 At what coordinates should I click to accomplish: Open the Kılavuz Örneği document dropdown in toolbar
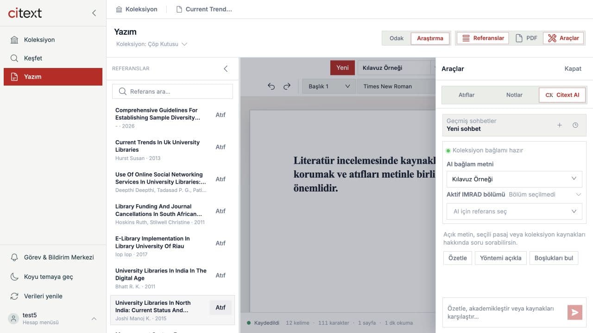click(397, 68)
